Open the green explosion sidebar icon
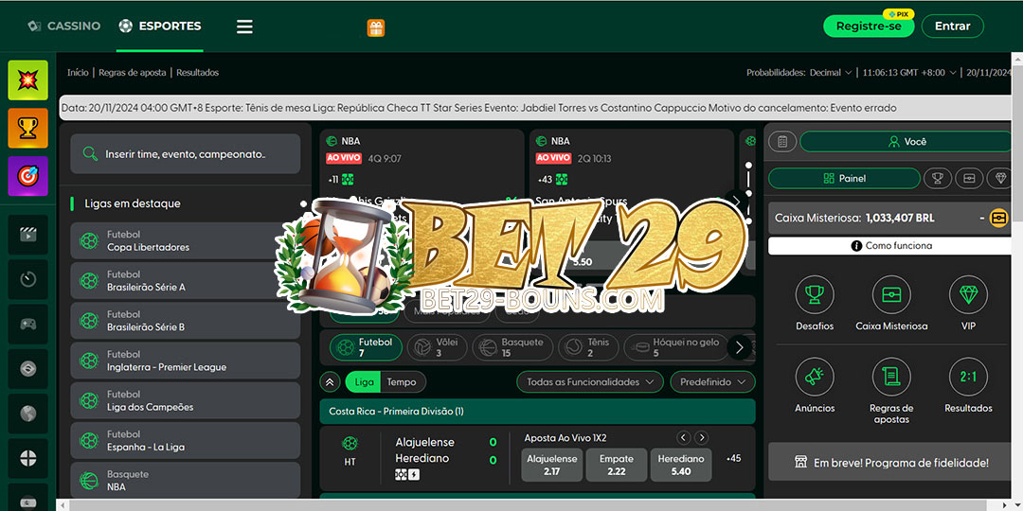Viewport: 1023px width, 511px height. [28, 80]
